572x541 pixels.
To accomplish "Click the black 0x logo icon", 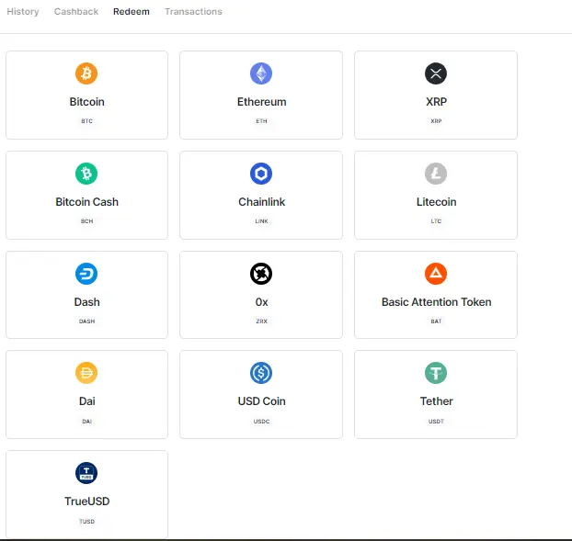I will (261, 274).
